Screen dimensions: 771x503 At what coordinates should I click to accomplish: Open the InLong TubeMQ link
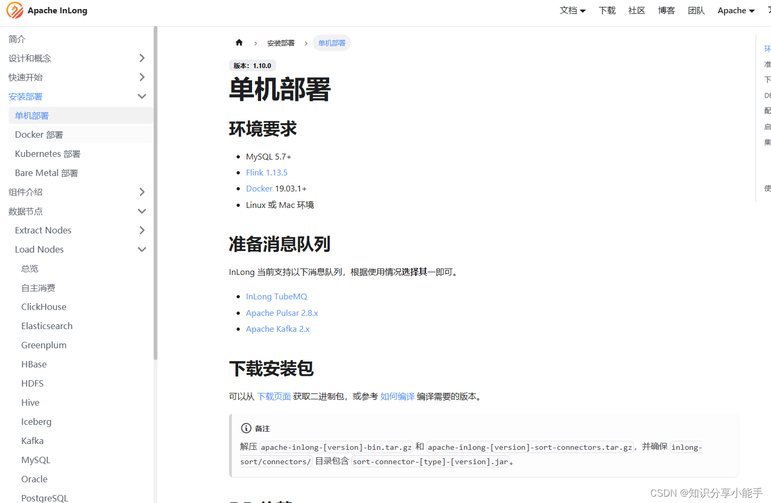[276, 296]
